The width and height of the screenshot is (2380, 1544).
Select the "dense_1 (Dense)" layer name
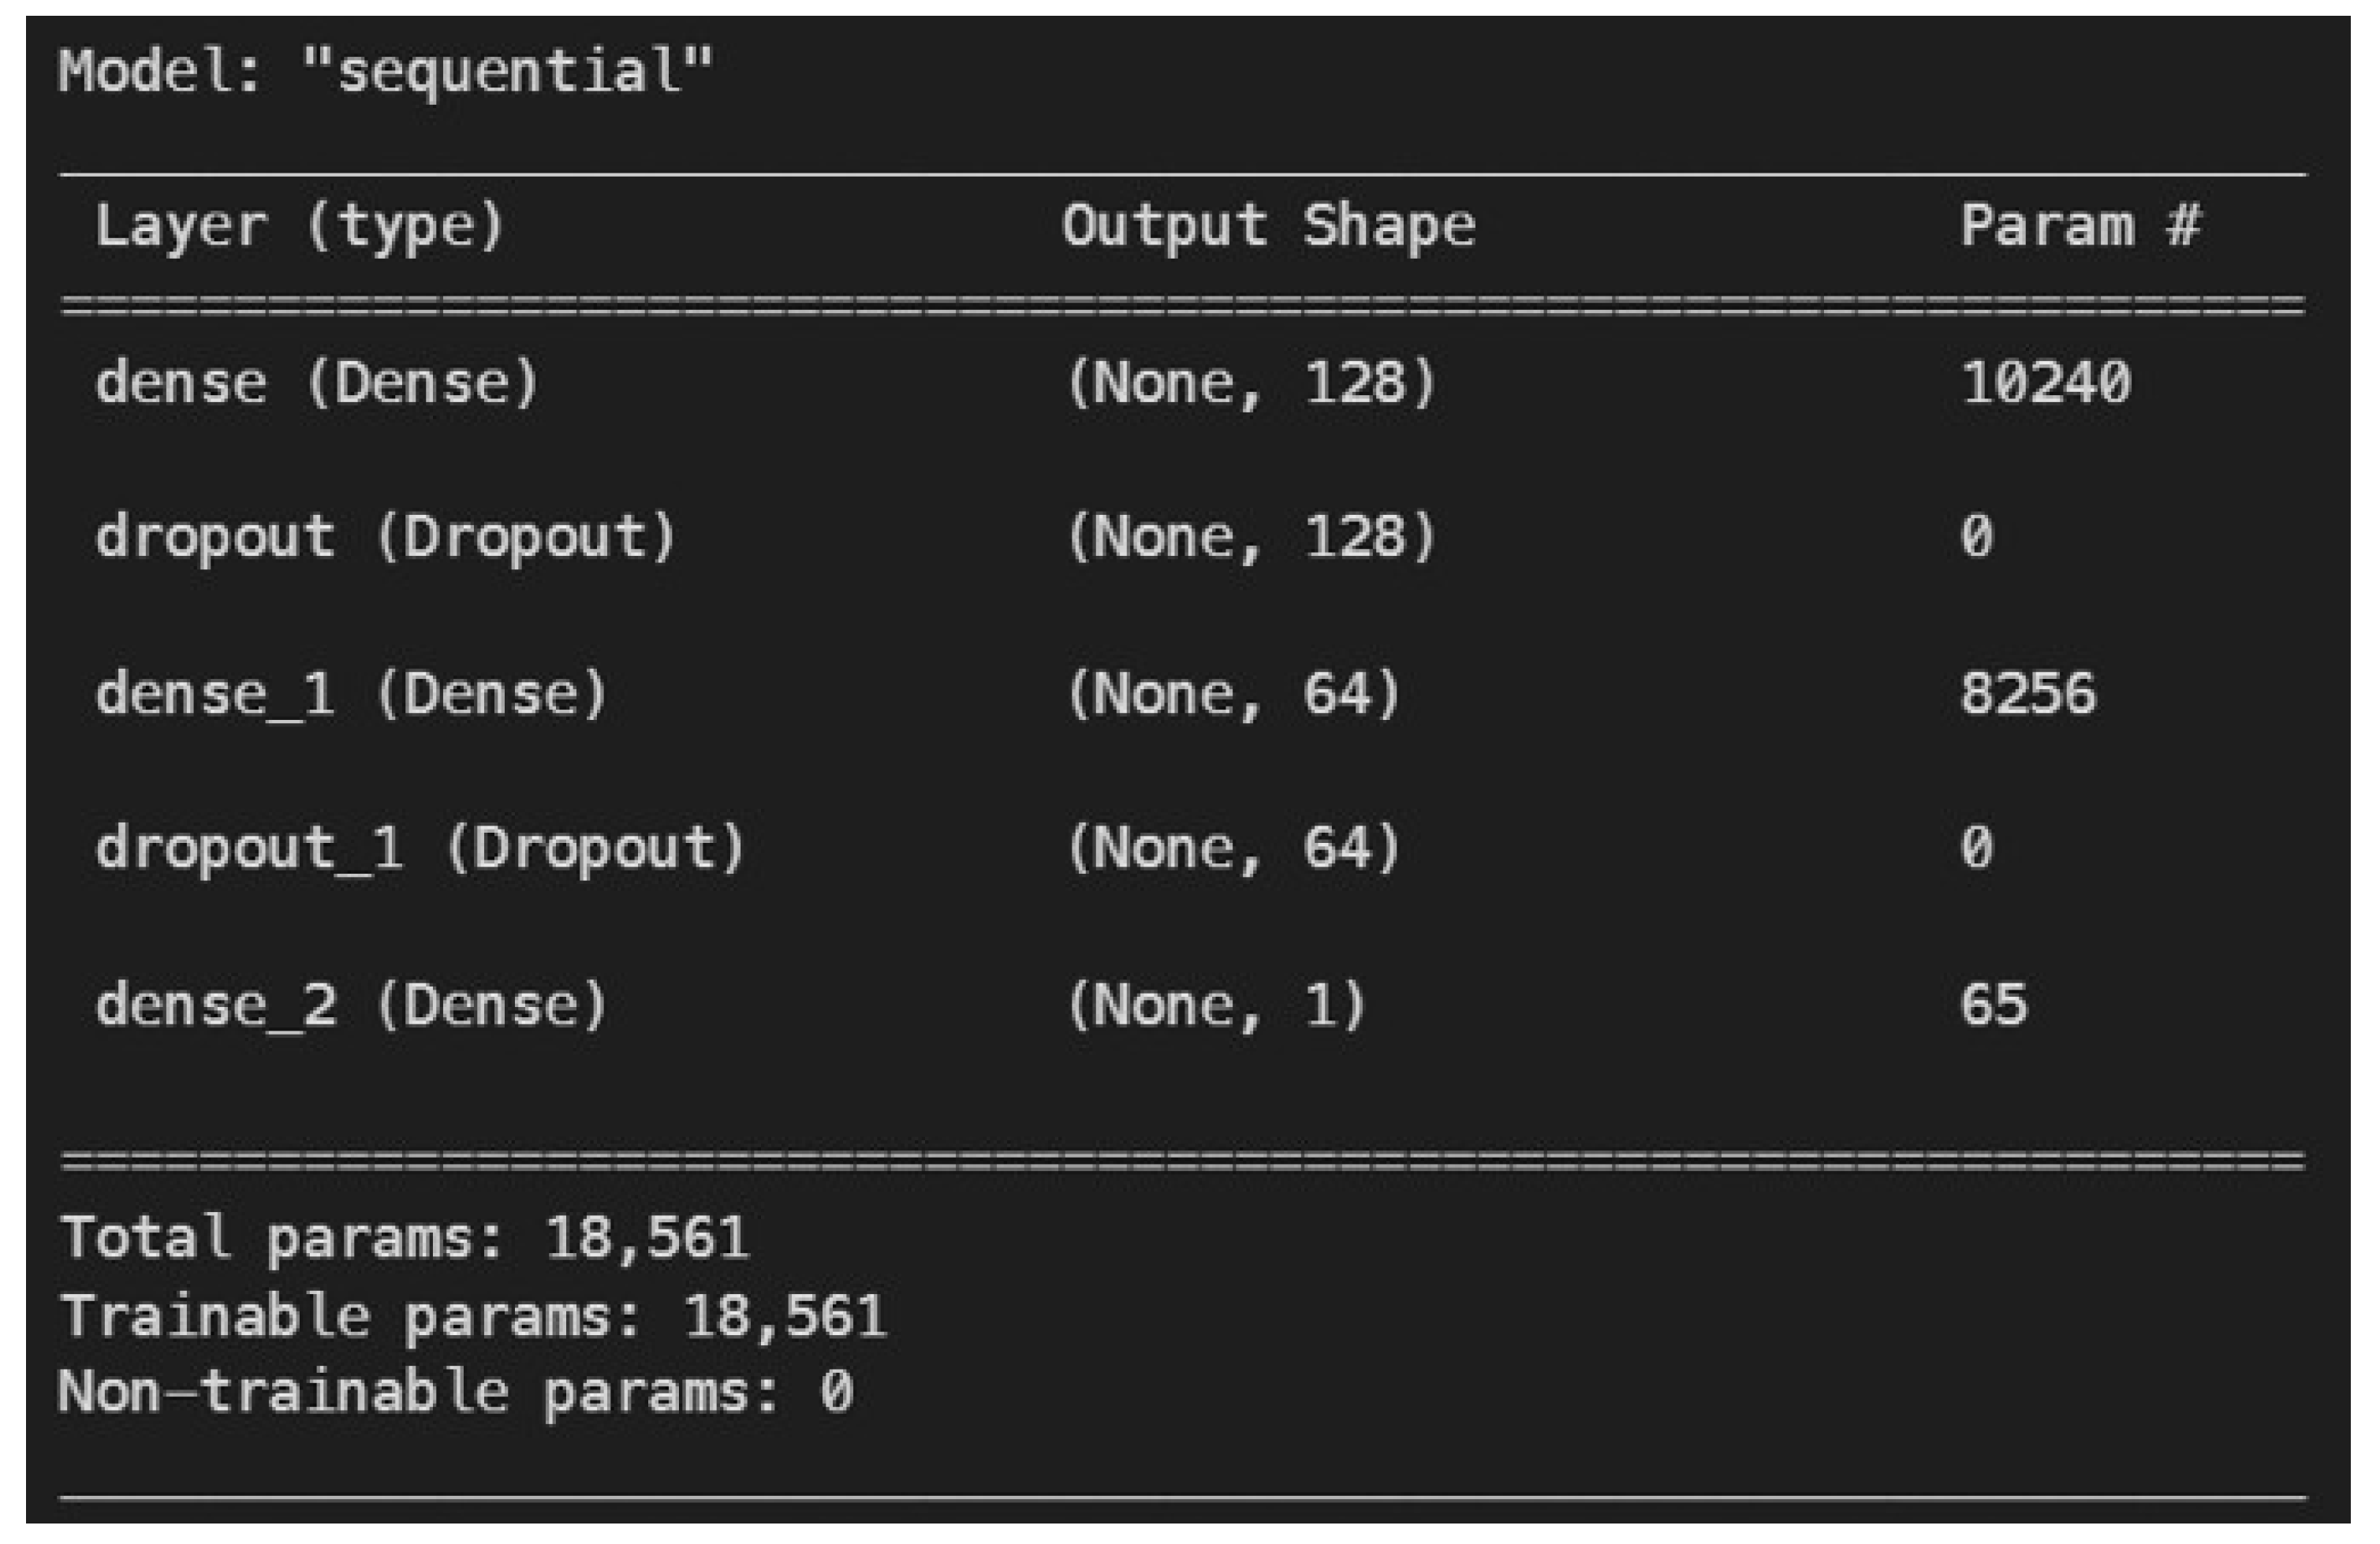pos(351,694)
